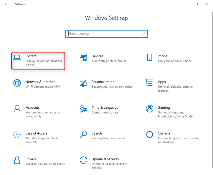The height and width of the screenshot is (175, 213).
Task: Click 'Narrator, magnifier, high contrast' description
Action: 42,140
